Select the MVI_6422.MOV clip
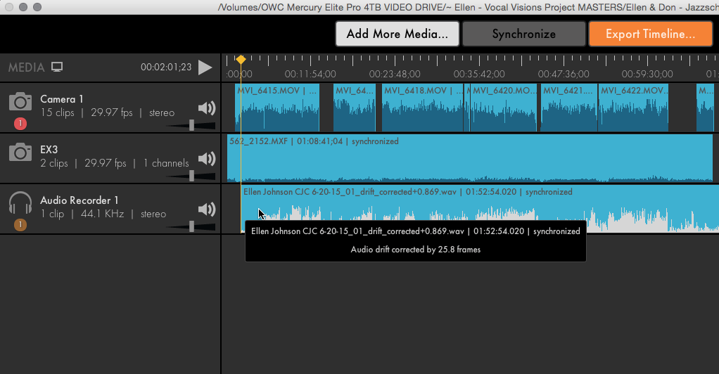 click(633, 108)
